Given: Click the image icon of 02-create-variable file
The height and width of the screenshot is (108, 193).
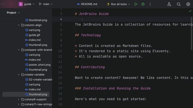Looking at the screenshot, I should click(27, 79).
